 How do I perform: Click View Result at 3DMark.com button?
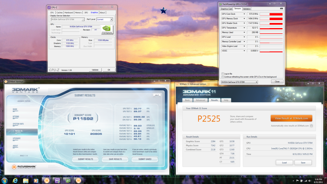pos(291,118)
